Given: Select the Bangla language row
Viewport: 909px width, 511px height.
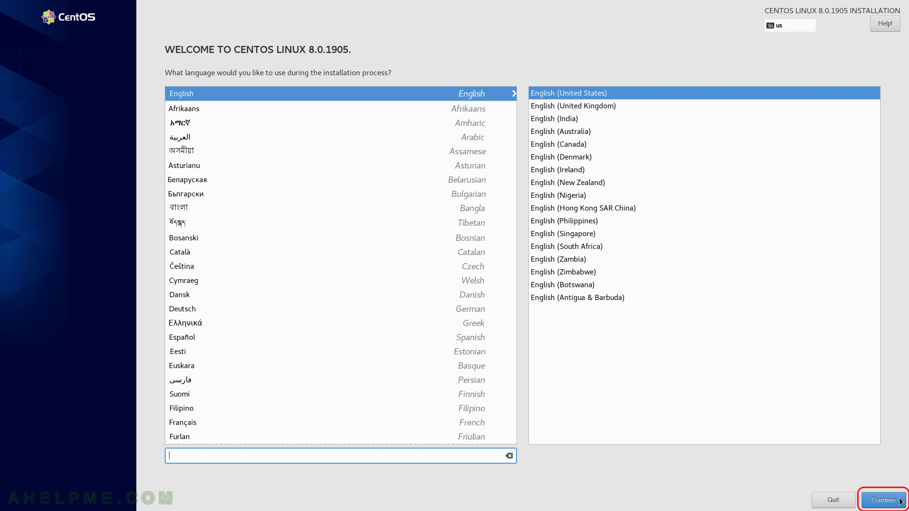Looking at the screenshot, I should (x=340, y=208).
